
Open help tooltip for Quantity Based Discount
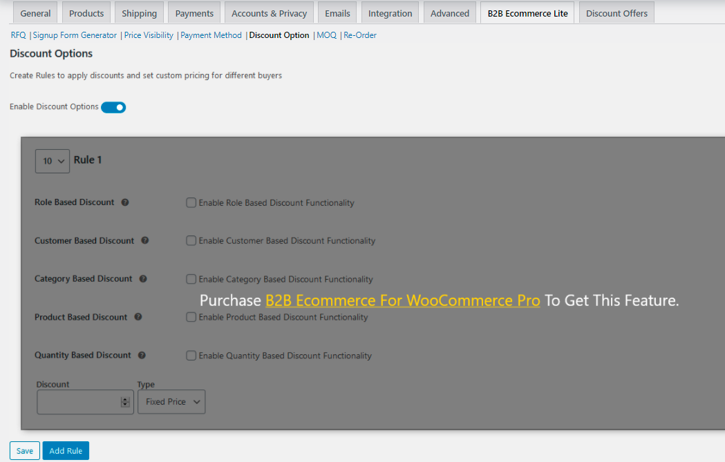142,355
